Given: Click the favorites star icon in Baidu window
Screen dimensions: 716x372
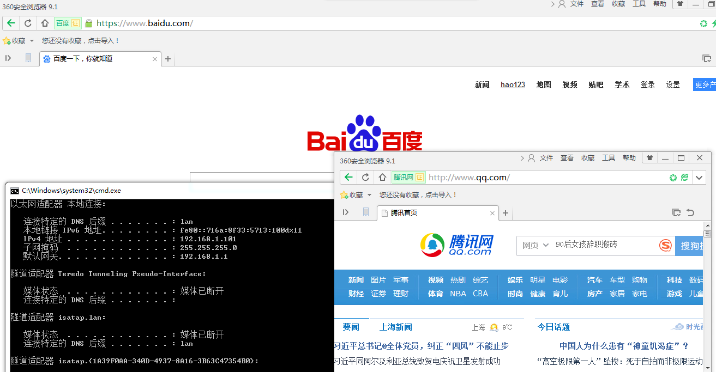Looking at the screenshot, I should point(7,41).
